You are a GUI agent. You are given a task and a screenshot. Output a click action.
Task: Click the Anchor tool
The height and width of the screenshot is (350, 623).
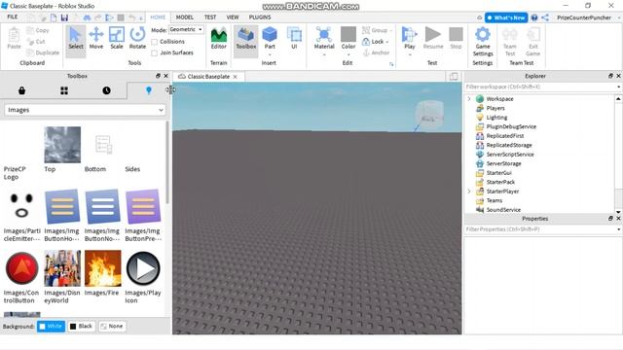point(376,52)
